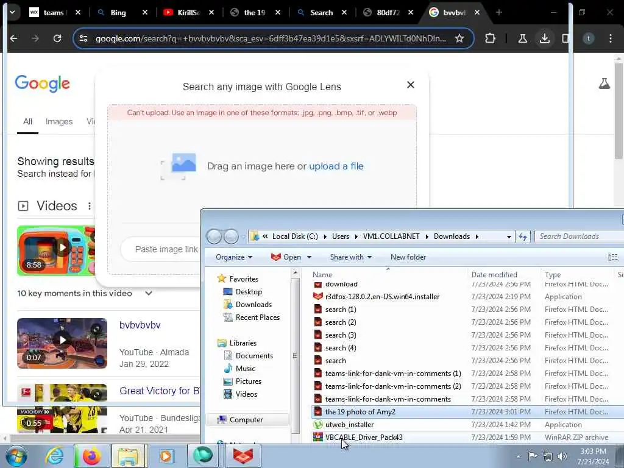
Task: Open site information icon in address bar
Action: tap(83, 38)
